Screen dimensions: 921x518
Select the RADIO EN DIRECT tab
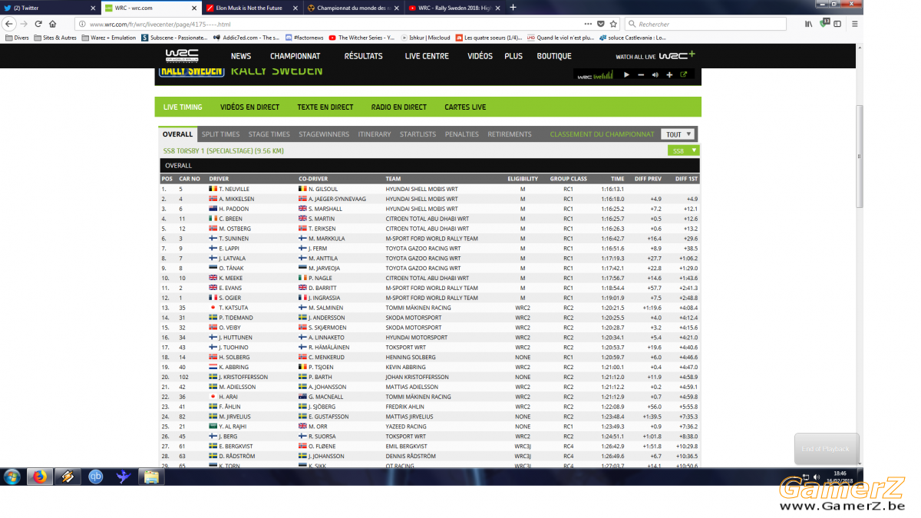click(x=399, y=107)
